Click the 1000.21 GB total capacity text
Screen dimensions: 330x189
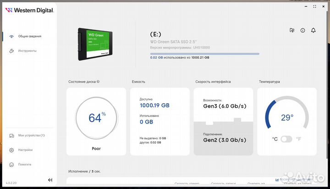(x=200, y=57)
